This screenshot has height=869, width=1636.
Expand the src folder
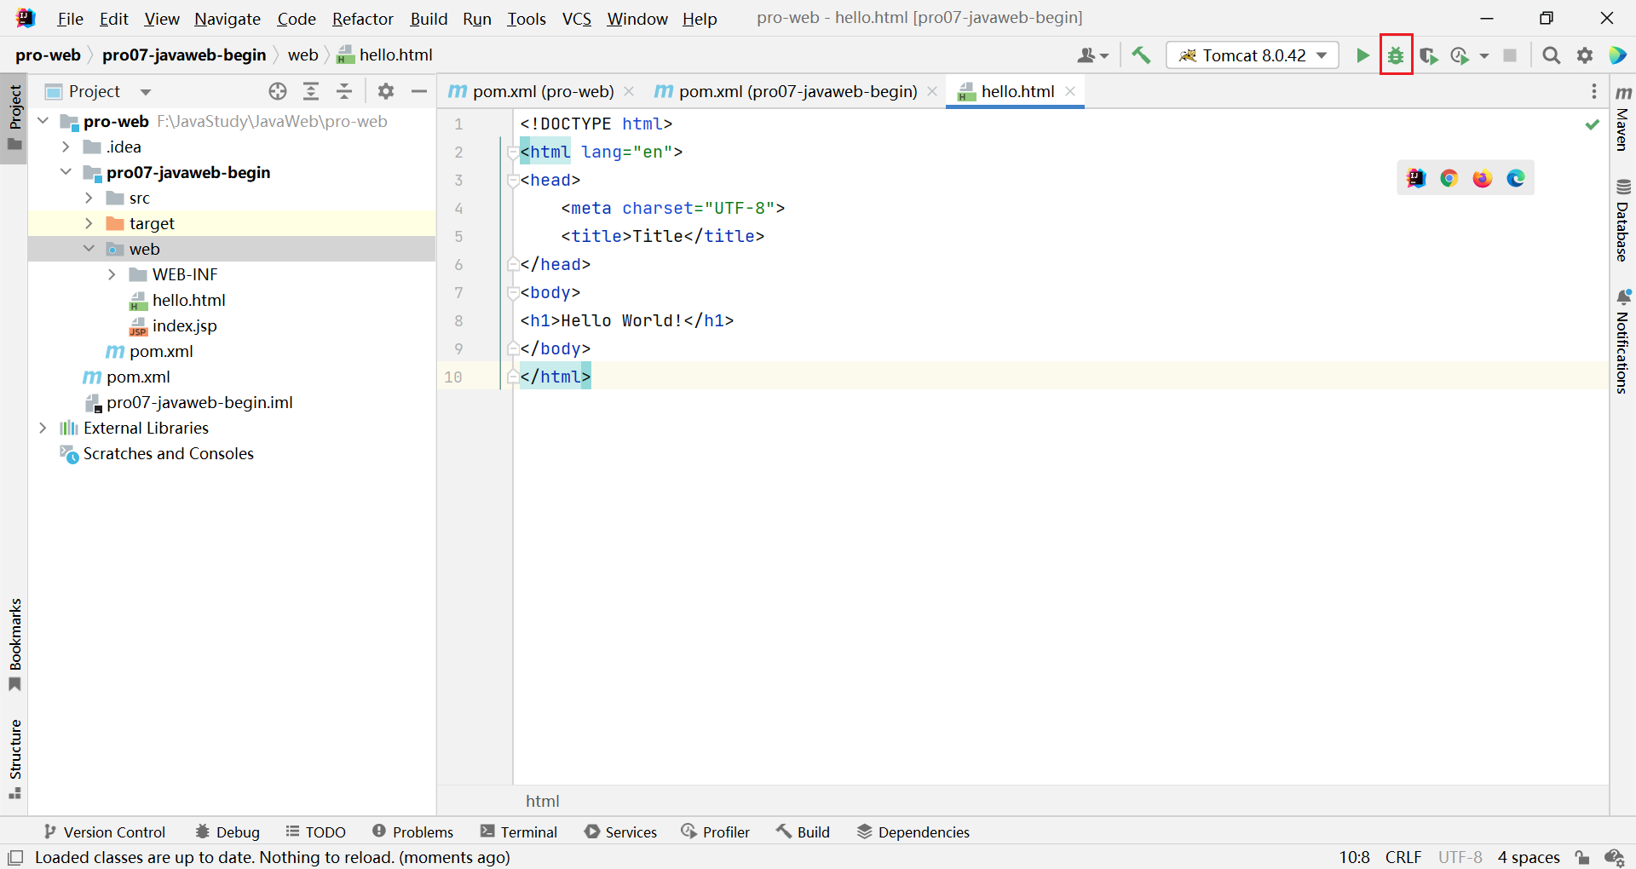tap(89, 198)
